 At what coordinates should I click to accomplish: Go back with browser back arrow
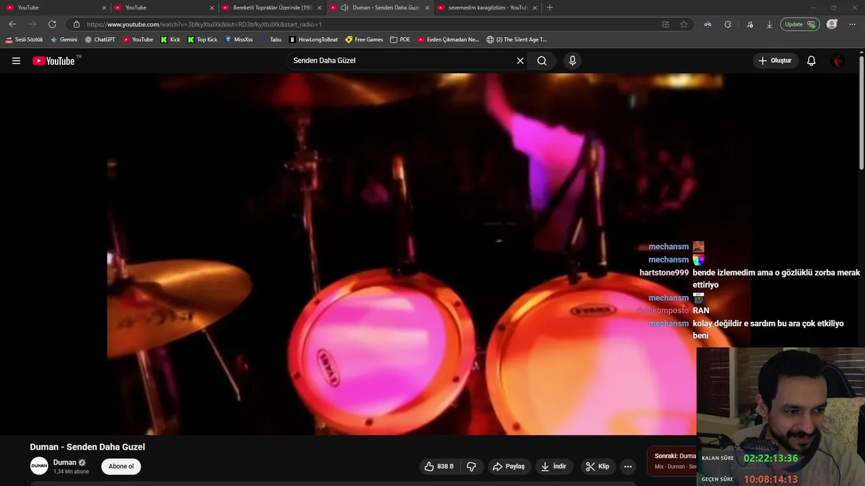12,24
